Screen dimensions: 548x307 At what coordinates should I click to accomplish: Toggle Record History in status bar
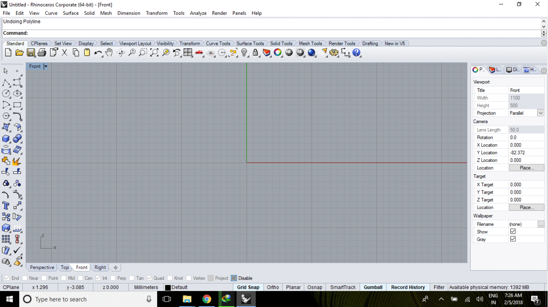point(408,287)
